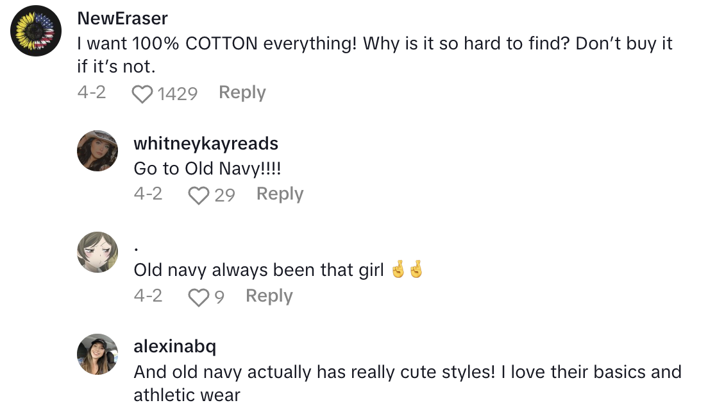Screen dimensions: 708x412
Task: Like the "always been that girl" reply
Action: pos(198,297)
